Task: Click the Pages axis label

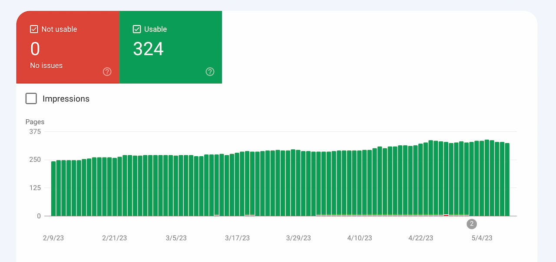Action: [35, 122]
